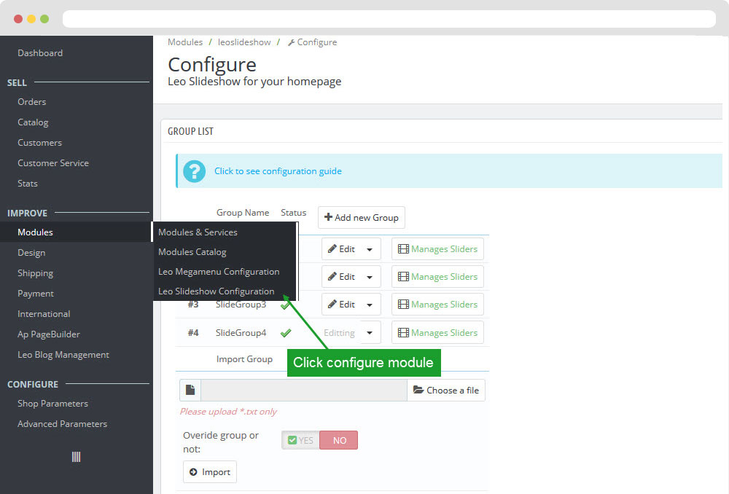Click the file icon in upload field
This screenshot has height=494, width=729.
190,390
